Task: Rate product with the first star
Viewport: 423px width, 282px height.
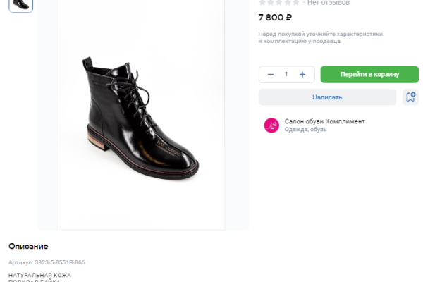Action: pos(262,3)
